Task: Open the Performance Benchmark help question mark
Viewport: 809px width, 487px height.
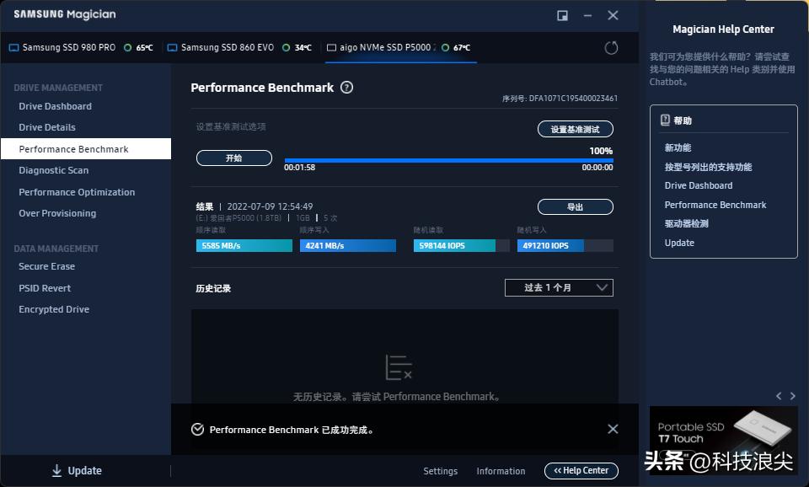Action: (x=346, y=88)
